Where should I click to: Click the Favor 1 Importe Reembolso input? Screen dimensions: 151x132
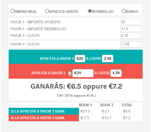(x=131, y=29)
